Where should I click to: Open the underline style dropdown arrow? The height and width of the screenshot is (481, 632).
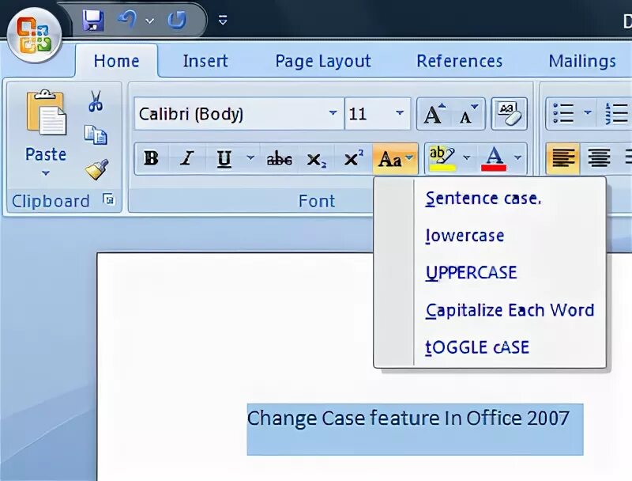point(250,157)
